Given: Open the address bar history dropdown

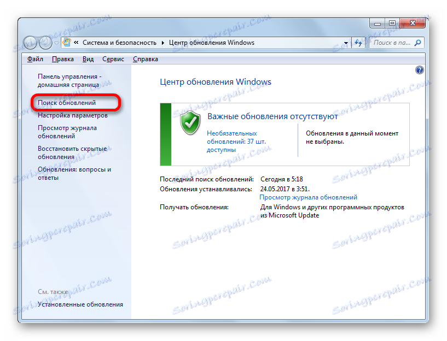Looking at the screenshot, I should pos(346,43).
